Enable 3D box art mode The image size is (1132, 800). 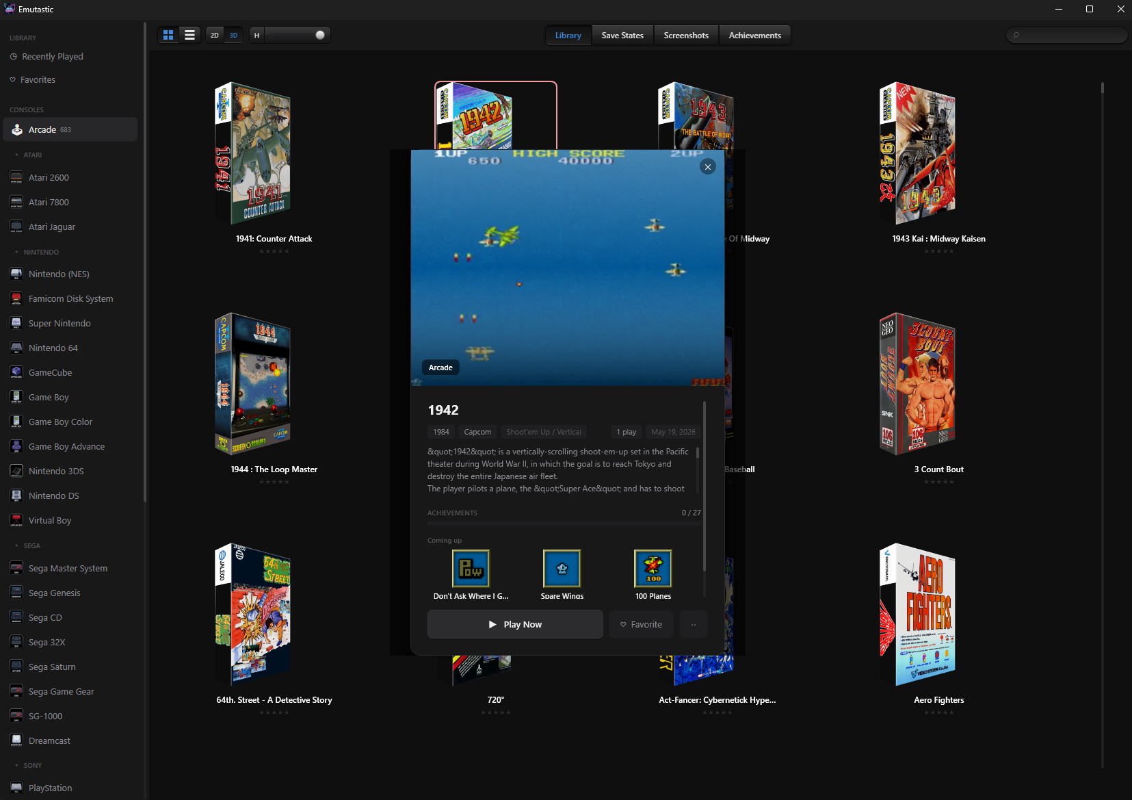(x=234, y=35)
